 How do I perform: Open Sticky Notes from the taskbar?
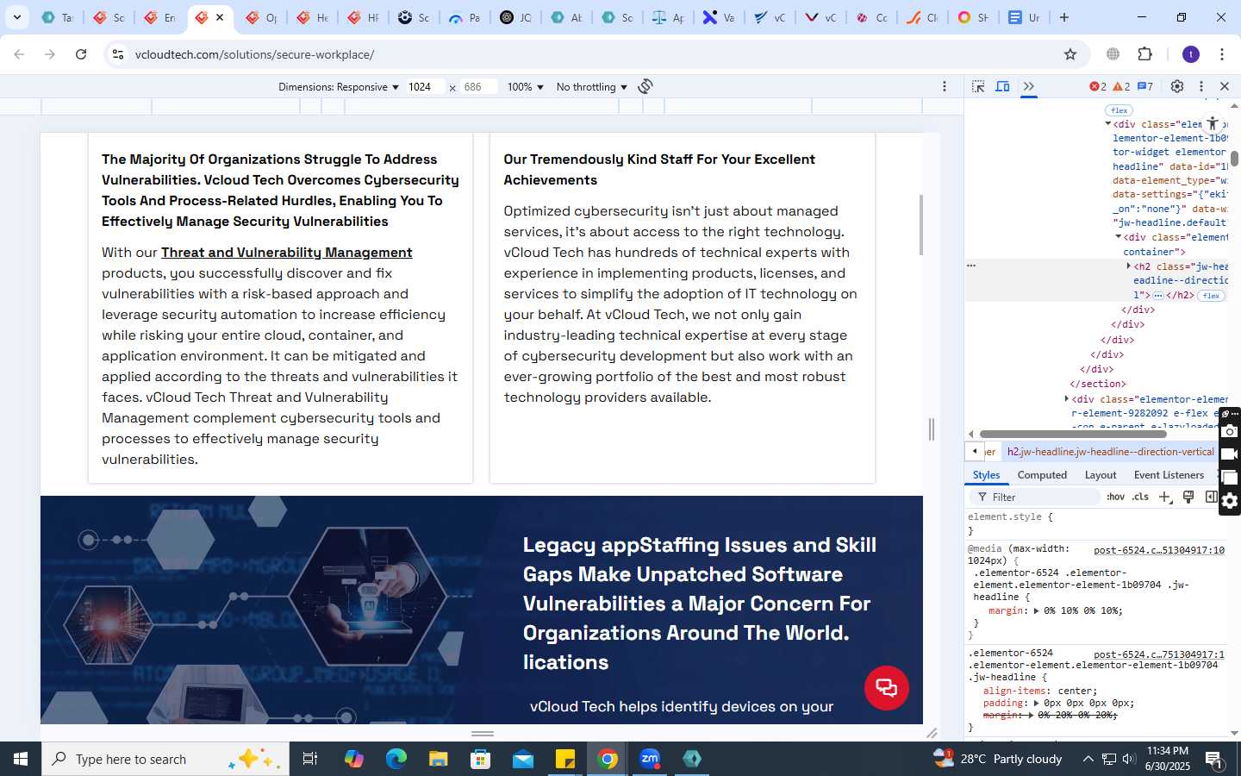click(565, 759)
